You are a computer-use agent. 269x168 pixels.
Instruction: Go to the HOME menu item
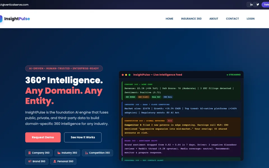point(169,19)
